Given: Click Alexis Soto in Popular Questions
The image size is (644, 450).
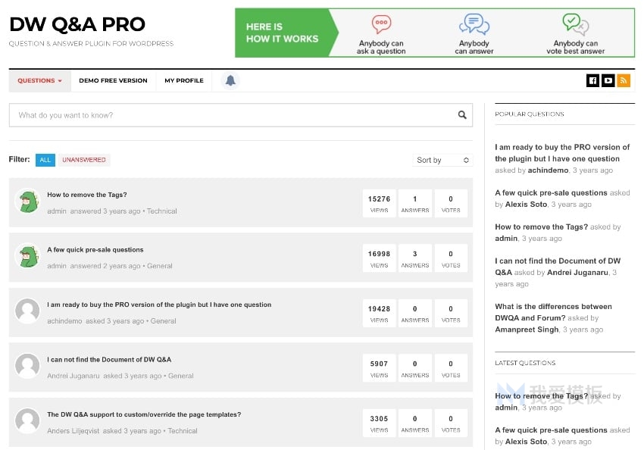Looking at the screenshot, I should (x=526, y=204).
